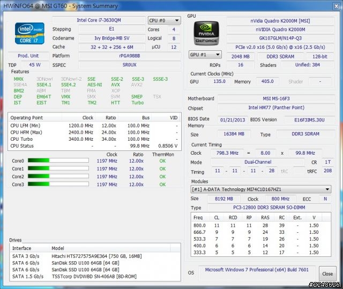
Task: Click the SR0UX SSPEC value
Action: pos(130,65)
